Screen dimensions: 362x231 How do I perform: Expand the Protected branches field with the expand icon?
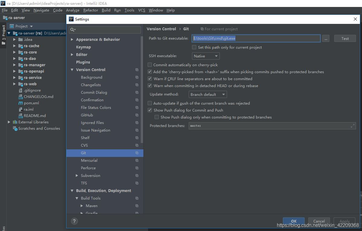352,126
